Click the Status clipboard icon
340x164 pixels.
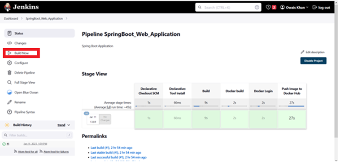pyautogui.click(x=9, y=33)
